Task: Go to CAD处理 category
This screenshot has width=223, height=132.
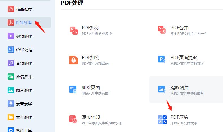Action: 24,50
